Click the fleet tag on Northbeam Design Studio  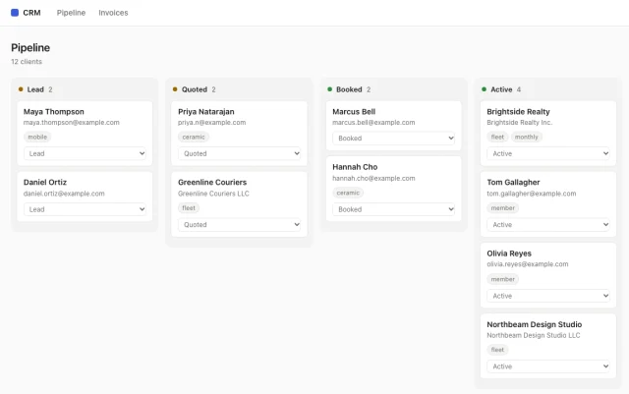[x=497, y=350]
